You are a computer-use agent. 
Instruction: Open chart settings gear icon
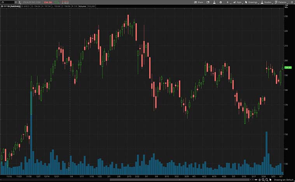220,2
